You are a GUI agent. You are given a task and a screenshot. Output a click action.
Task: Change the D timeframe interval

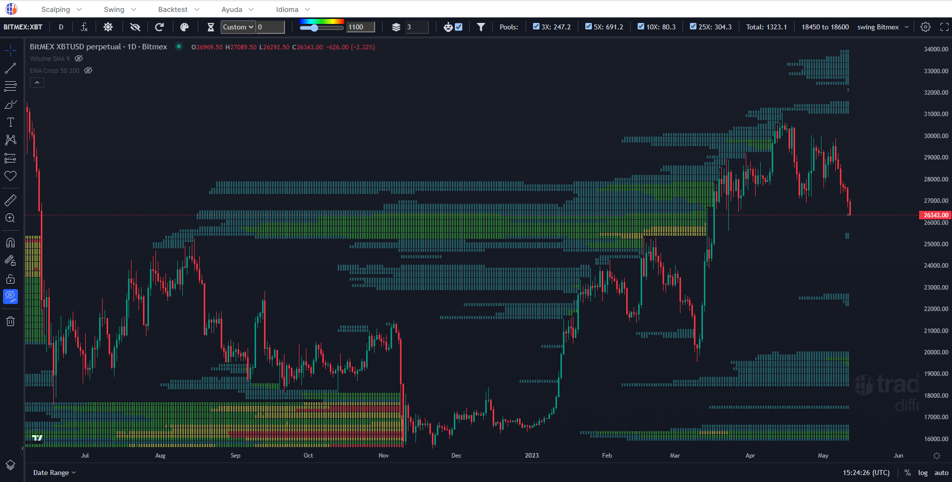(61, 27)
